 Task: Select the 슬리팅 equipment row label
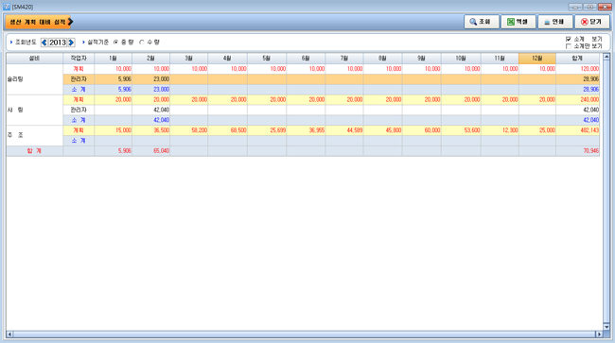[x=34, y=79]
